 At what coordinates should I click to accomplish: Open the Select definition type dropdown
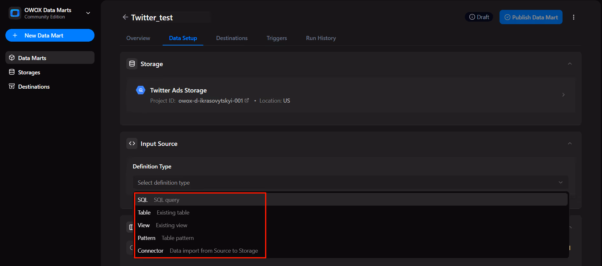click(351, 182)
